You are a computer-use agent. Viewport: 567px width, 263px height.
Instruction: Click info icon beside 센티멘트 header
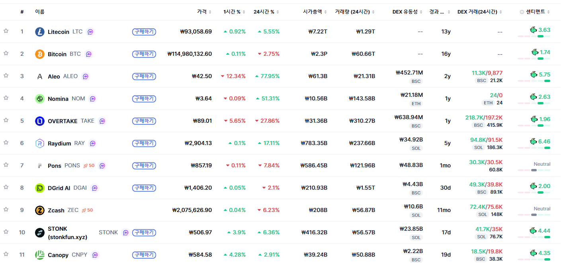point(522,12)
